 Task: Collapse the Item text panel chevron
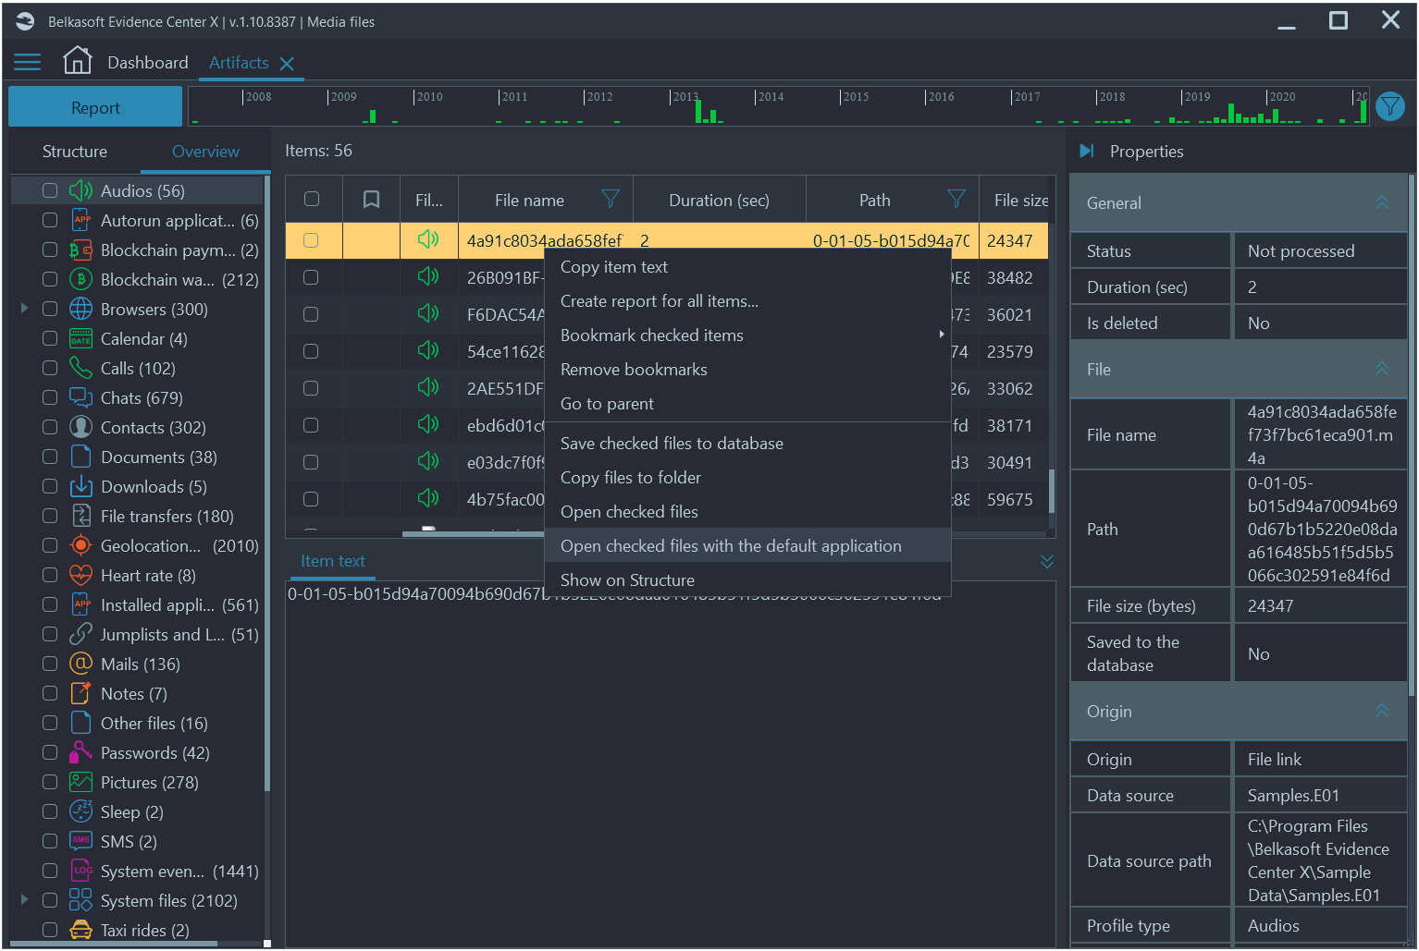click(1047, 561)
